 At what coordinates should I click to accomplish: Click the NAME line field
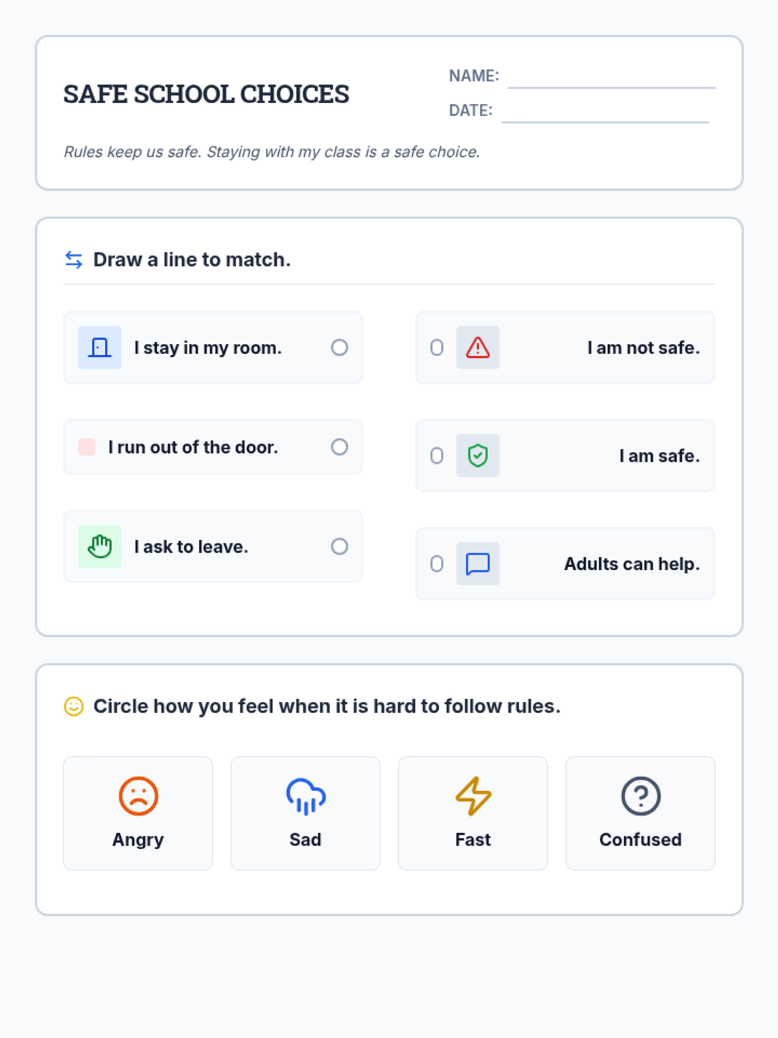[611, 77]
